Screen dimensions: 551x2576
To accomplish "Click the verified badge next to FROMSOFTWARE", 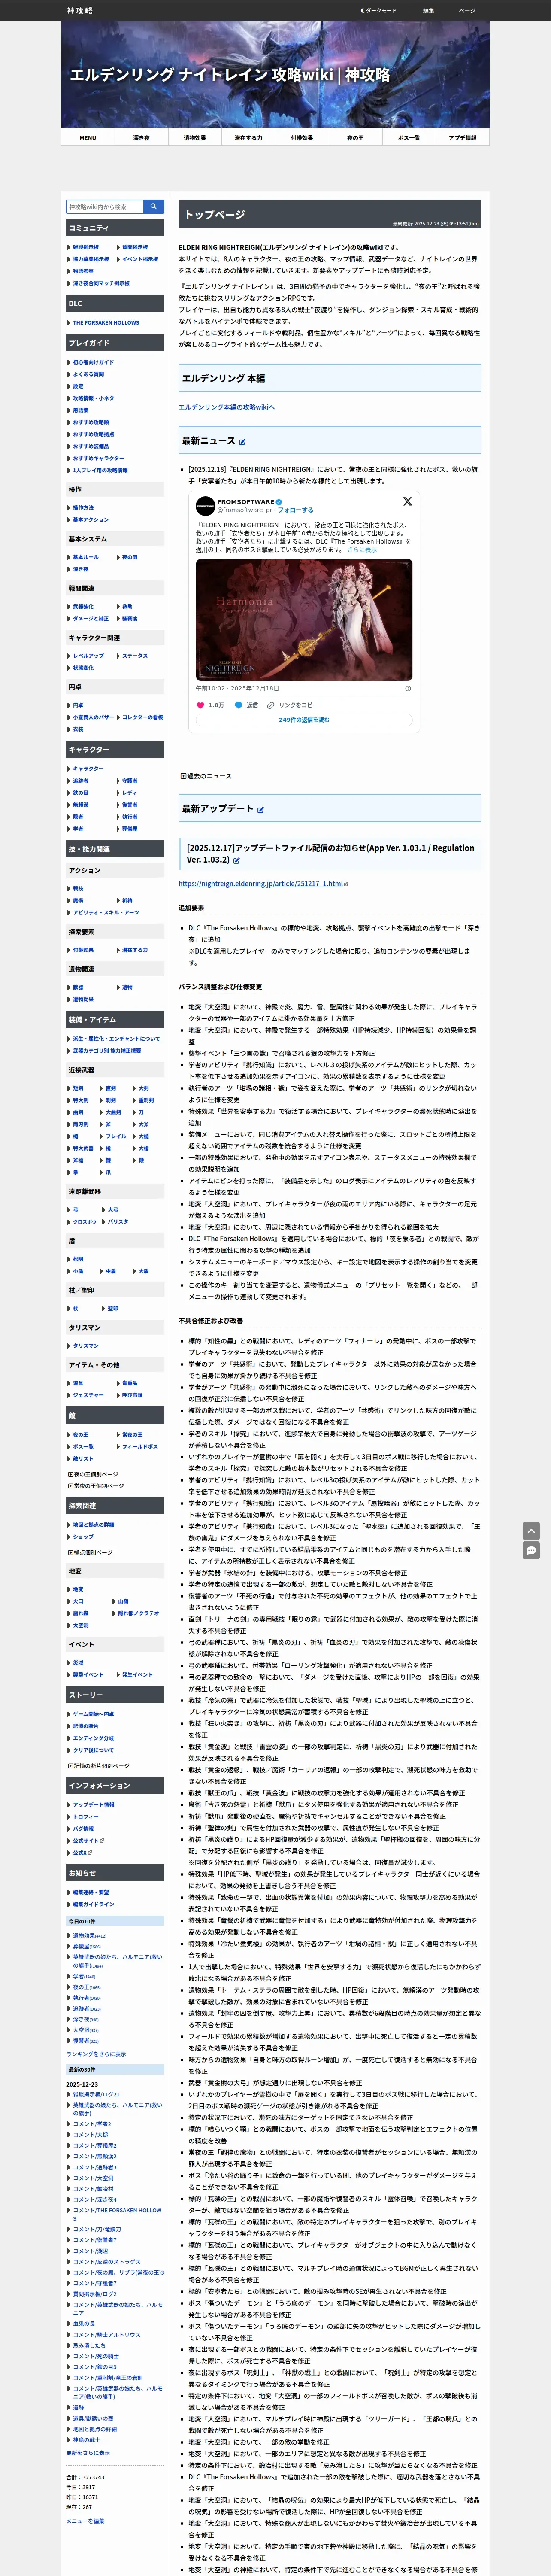I will pos(279,502).
